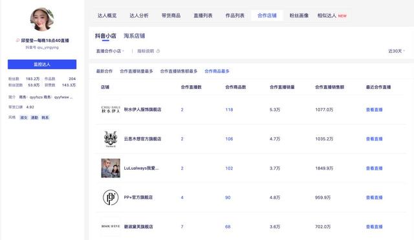Open the 云思木想 store logo
The height and width of the screenshot is (240, 414).
[x=111, y=139]
